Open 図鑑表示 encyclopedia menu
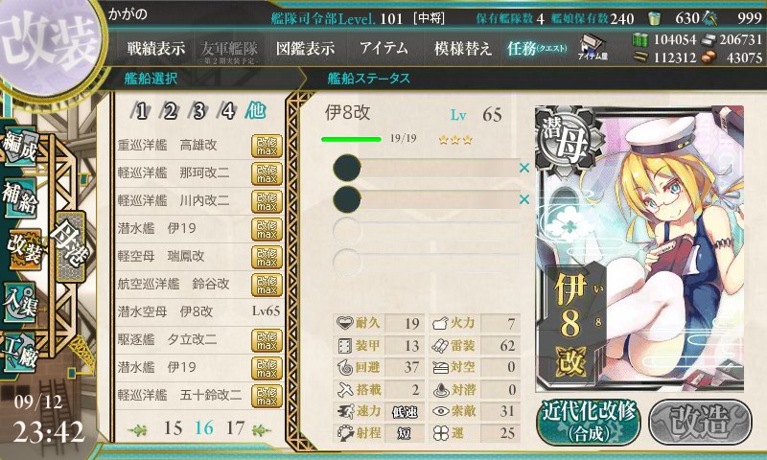Screen dimensions: 767x460 coord(305,48)
